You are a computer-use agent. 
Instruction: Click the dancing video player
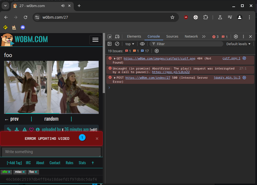tap(51, 87)
